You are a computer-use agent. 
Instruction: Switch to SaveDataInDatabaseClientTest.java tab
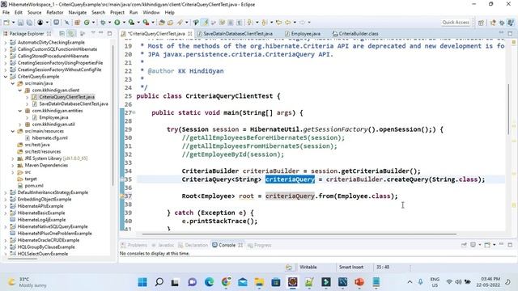(235, 33)
